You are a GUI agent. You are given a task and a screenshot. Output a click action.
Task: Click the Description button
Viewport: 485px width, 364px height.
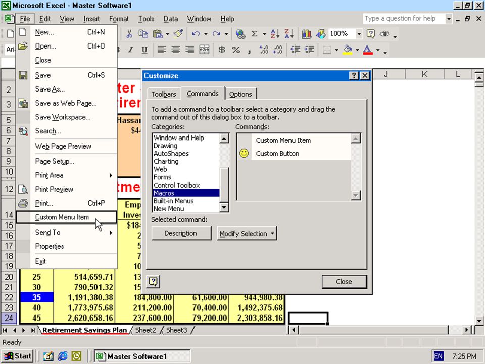click(181, 234)
